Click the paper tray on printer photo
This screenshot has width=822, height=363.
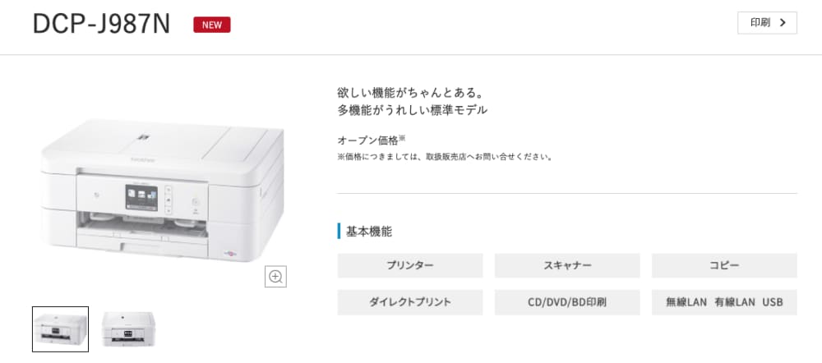[142, 242]
